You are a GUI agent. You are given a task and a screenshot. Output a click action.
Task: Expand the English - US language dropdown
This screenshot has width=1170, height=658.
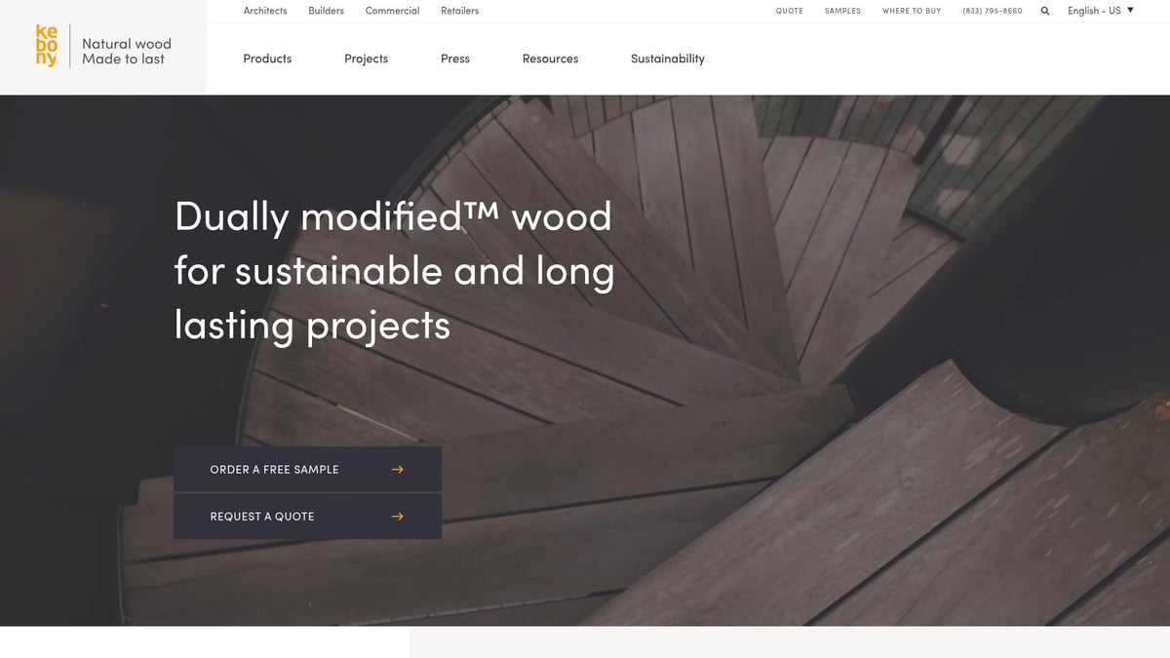tap(1100, 11)
